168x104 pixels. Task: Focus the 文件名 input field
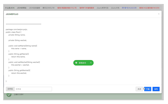tap(33, 89)
